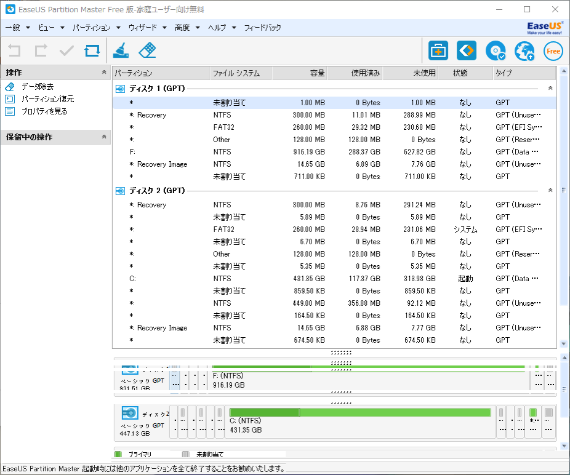
Task: Sort by 未使用 column header
Action: tap(411, 73)
